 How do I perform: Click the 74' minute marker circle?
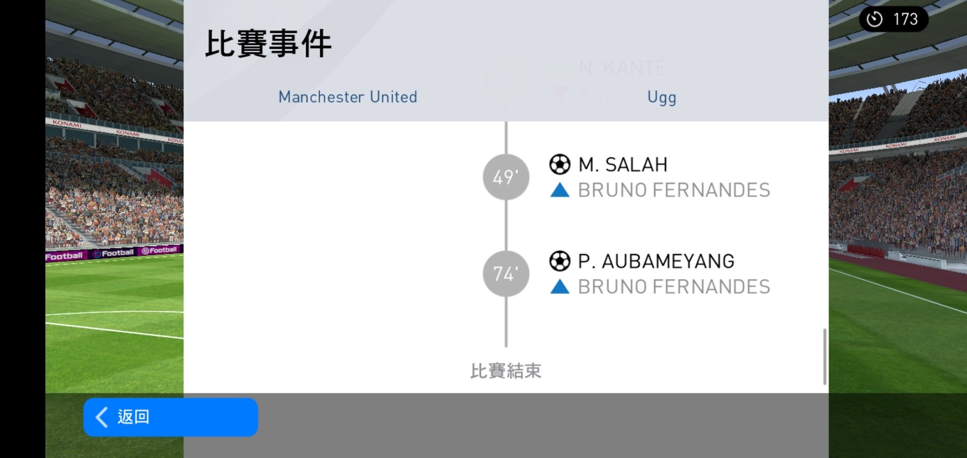[506, 274]
